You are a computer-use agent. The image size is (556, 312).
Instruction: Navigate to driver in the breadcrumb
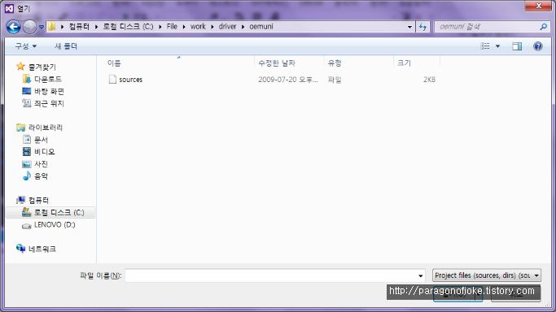pyautogui.click(x=227, y=27)
